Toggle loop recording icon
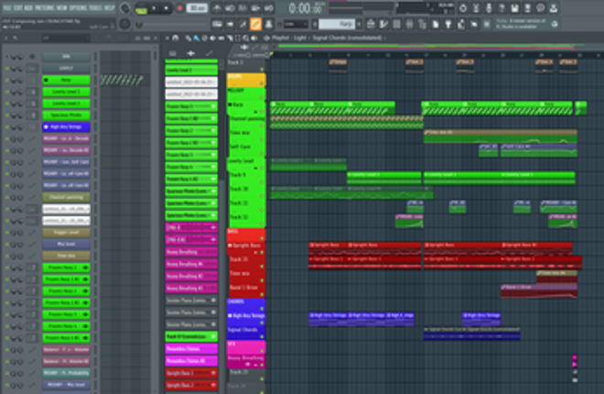The image size is (604, 394). click(269, 8)
